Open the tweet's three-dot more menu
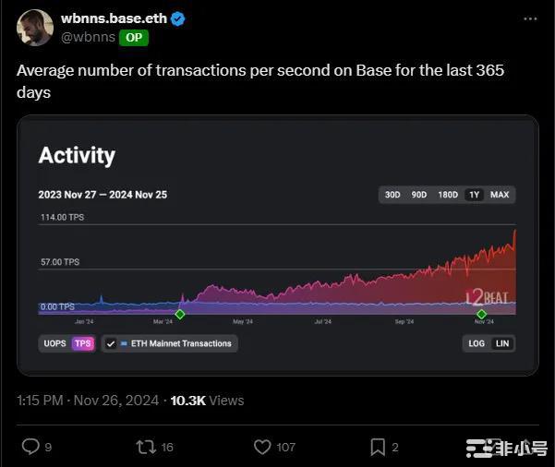Screen dimensions: 555x467 528,18
